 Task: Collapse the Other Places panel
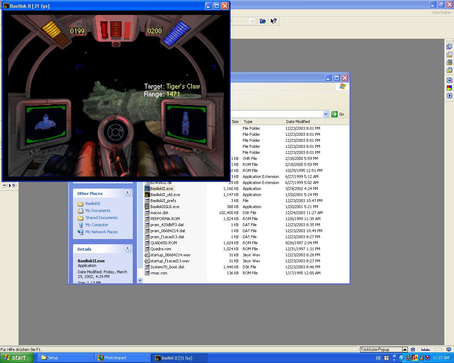(127, 193)
